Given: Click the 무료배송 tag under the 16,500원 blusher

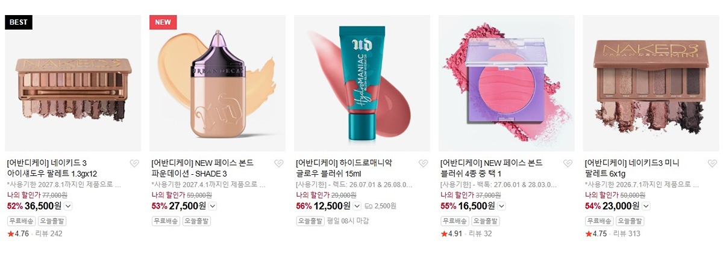Looking at the screenshot, I should coord(454,221).
